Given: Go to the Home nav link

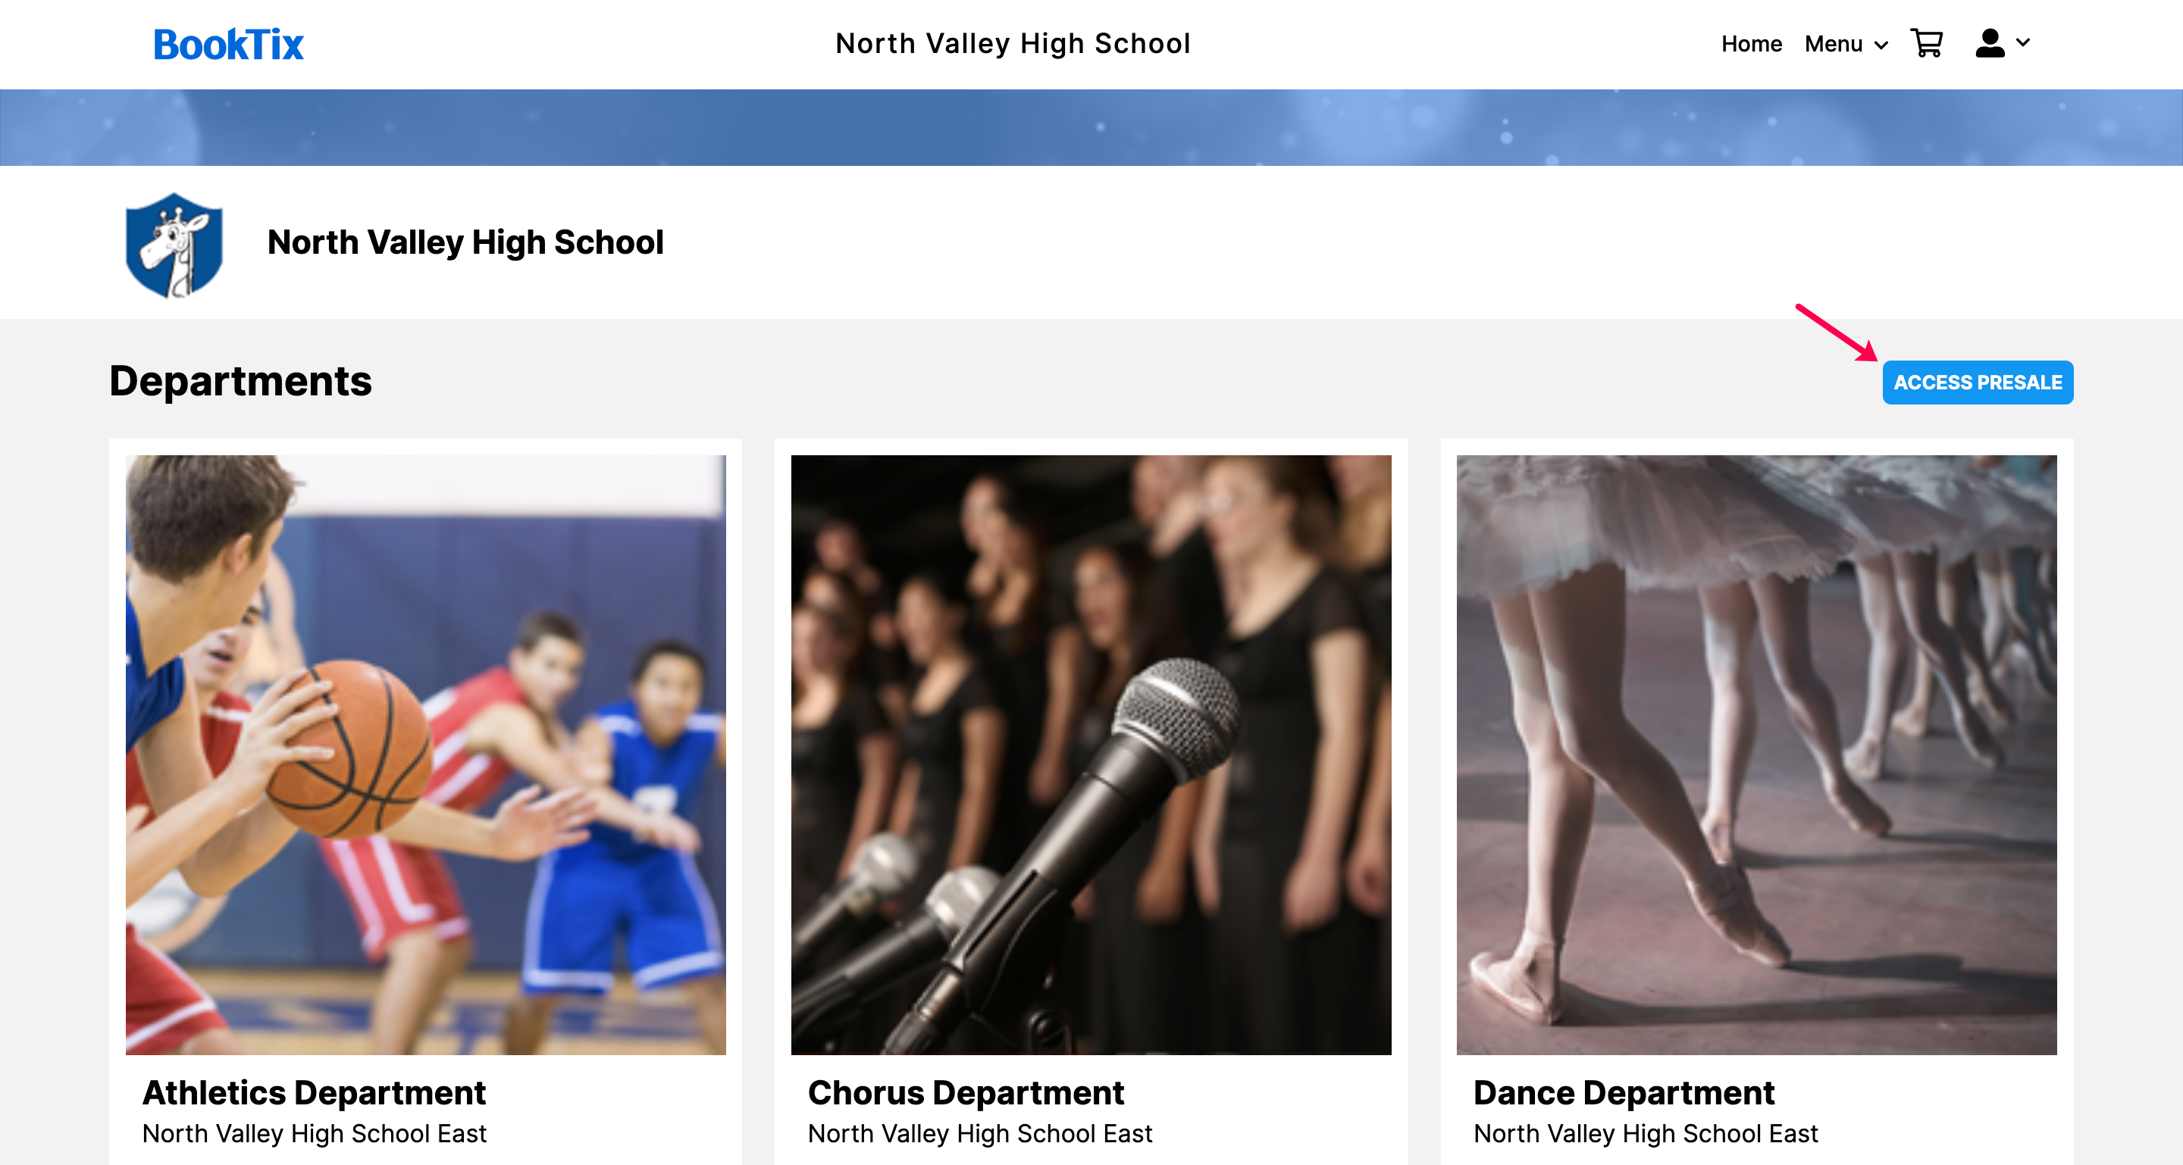Looking at the screenshot, I should click(1751, 44).
